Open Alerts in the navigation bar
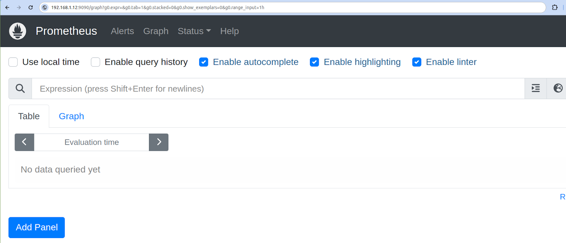The width and height of the screenshot is (566, 243). tap(122, 31)
